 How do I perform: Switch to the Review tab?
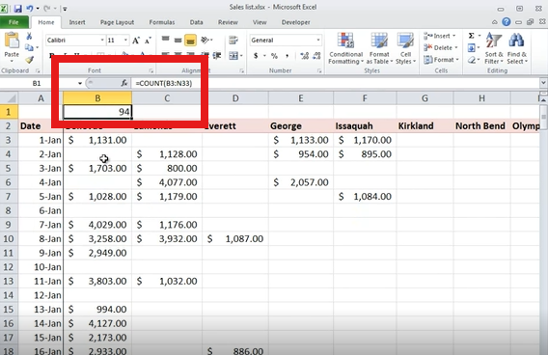(x=228, y=22)
